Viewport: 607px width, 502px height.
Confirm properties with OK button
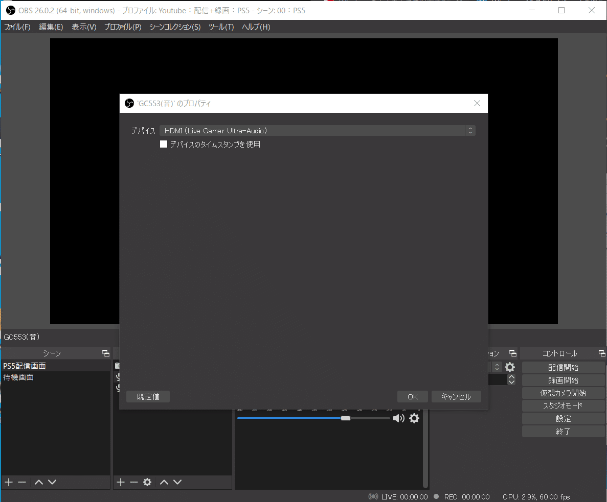413,397
